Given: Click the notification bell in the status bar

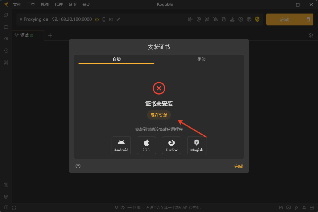Looking at the screenshot, I should (304, 207).
